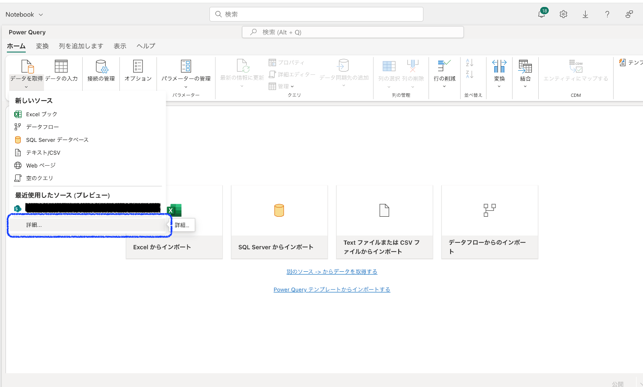Screen dimensions: 643x387
Task: Switch to the ホーム ribbon tab
Action: (x=16, y=46)
